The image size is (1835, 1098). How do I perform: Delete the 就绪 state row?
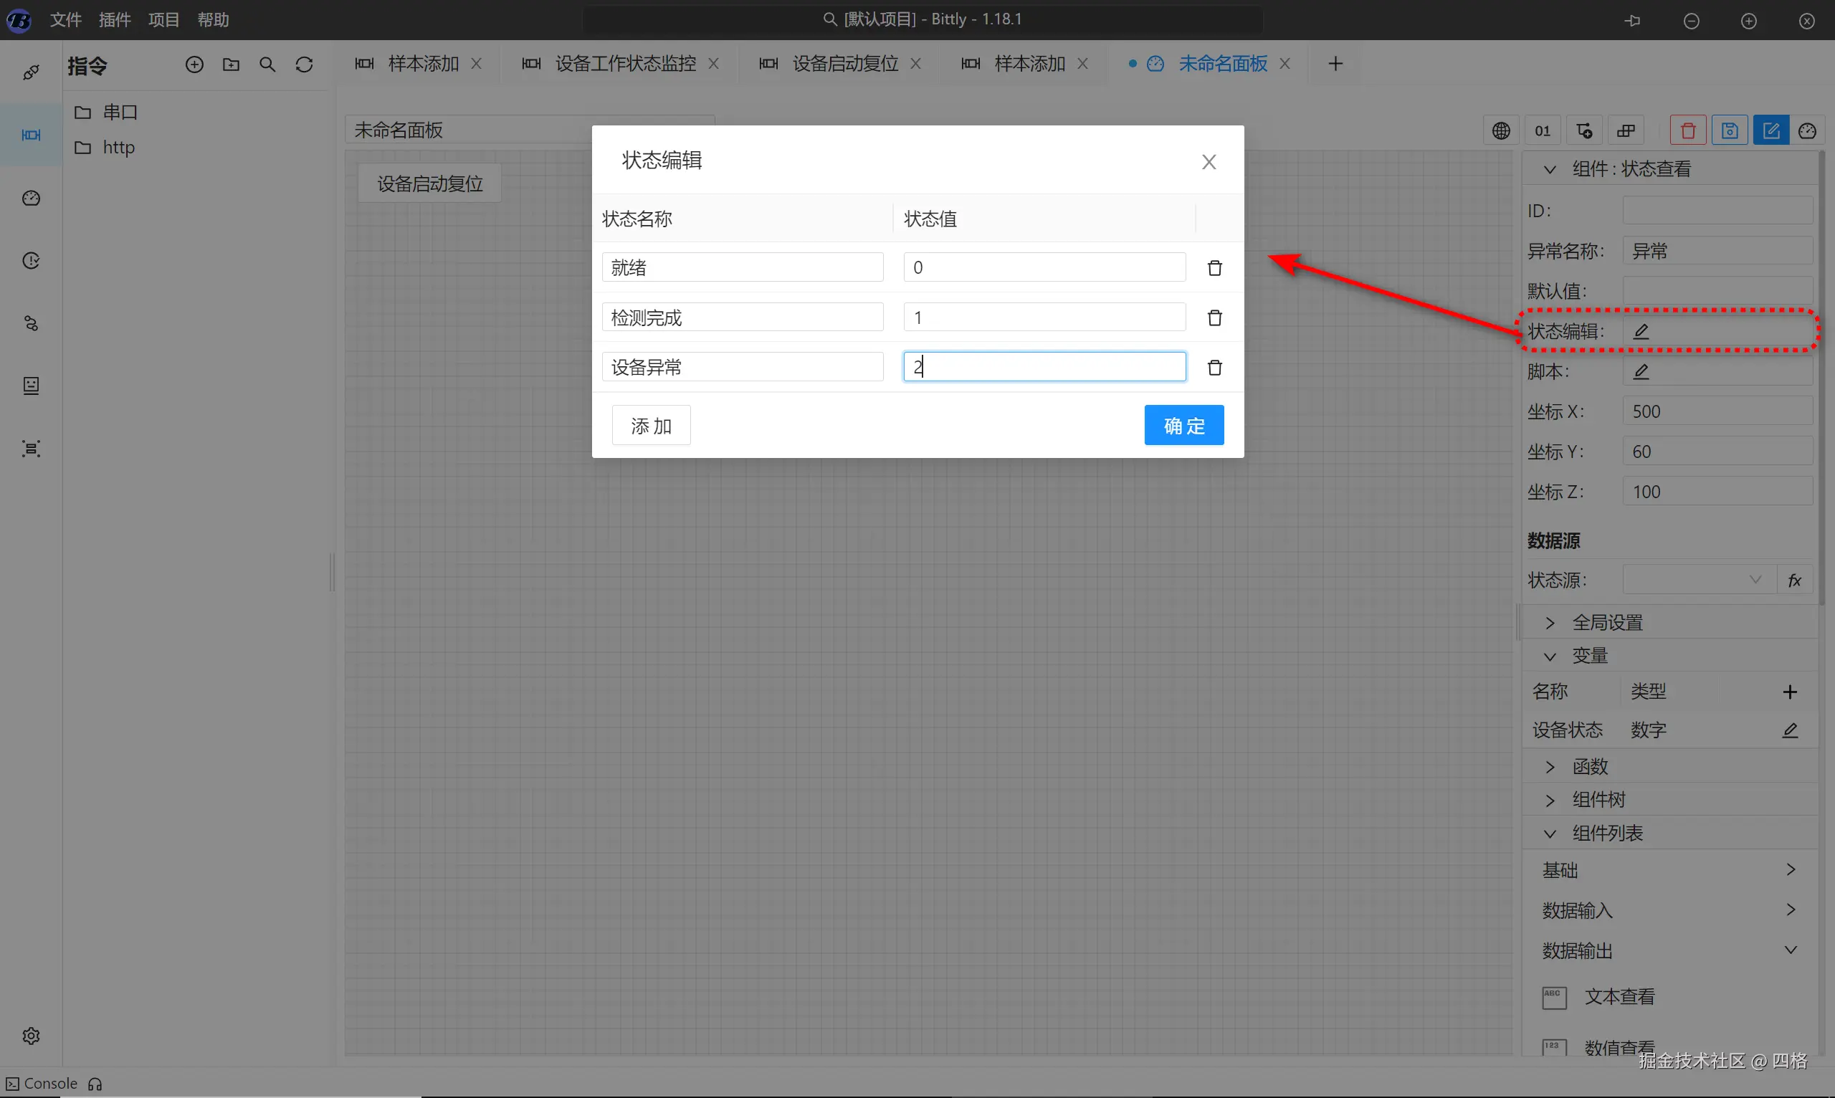[x=1214, y=268]
